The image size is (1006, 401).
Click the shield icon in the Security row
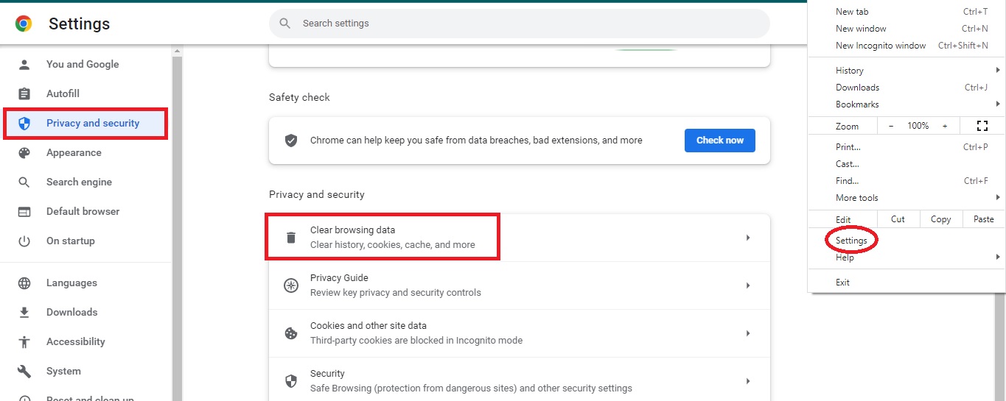[291, 380]
